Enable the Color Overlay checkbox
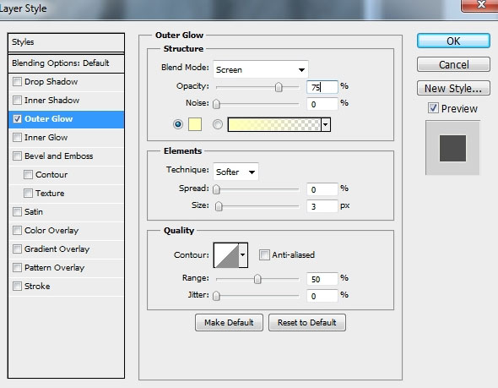Viewport: 498px width, 388px height. click(17, 230)
